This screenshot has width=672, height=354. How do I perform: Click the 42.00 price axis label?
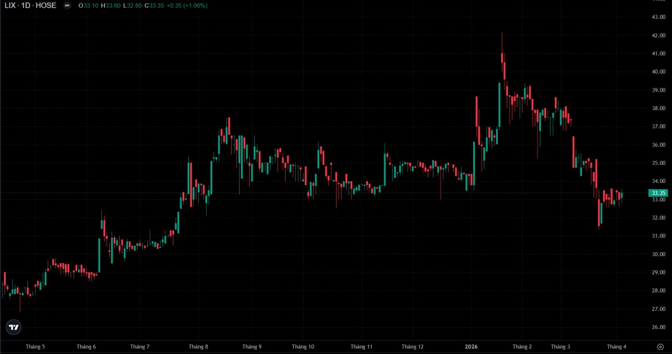pyautogui.click(x=659, y=35)
